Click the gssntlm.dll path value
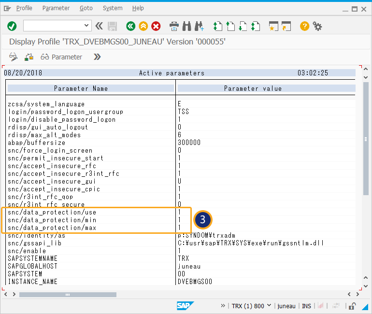Image resolution: width=372 pixels, height=314 pixels. [251, 243]
